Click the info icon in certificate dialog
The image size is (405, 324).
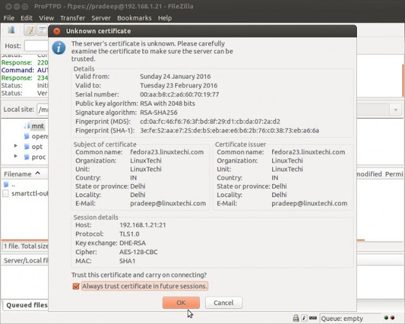click(x=59, y=48)
